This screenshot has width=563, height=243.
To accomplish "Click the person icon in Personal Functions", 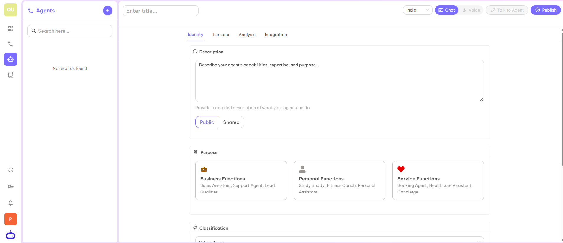I will pyautogui.click(x=302, y=169).
